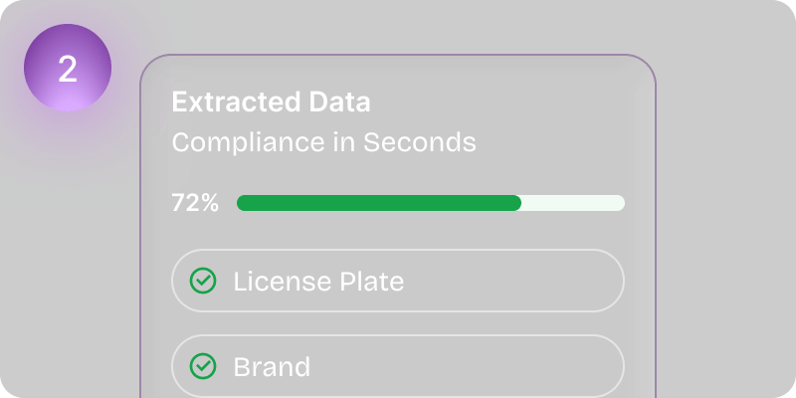Click the green filled portion of progress bar
Viewport: 796px width, 398px height.
379,203
